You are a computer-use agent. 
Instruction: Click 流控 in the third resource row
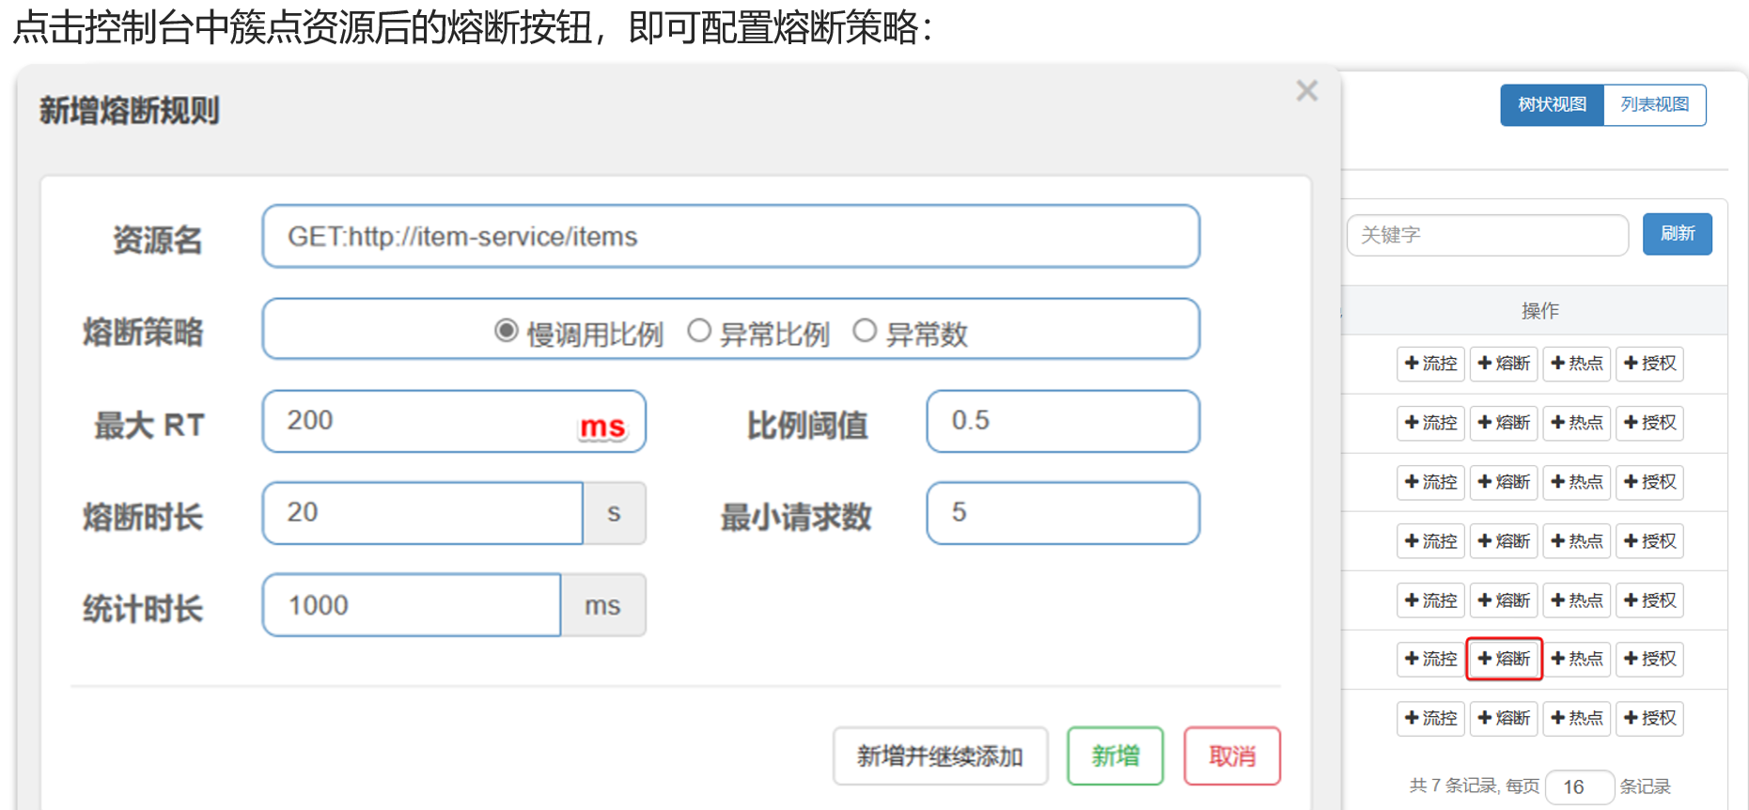(1430, 482)
